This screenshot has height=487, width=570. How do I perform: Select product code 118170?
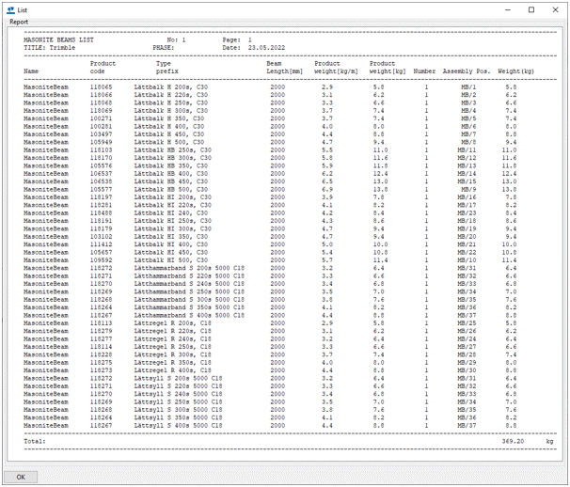point(101,158)
